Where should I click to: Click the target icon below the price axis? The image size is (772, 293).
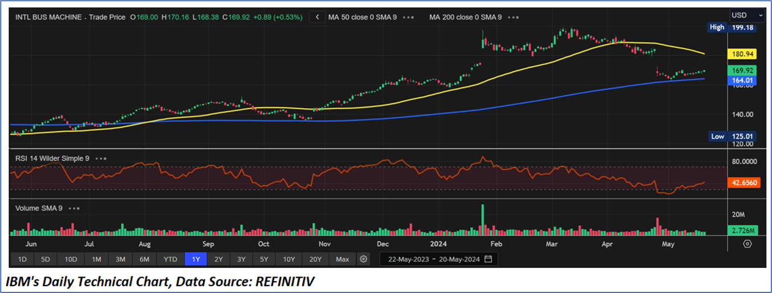(747, 244)
